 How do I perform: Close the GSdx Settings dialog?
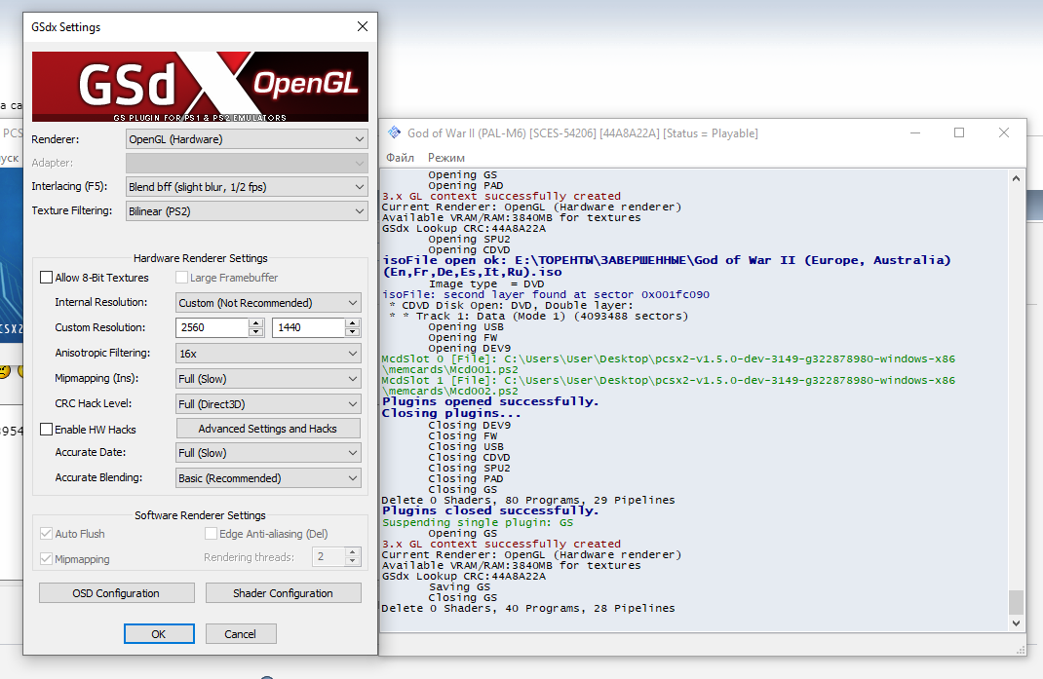tap(363, 27)
